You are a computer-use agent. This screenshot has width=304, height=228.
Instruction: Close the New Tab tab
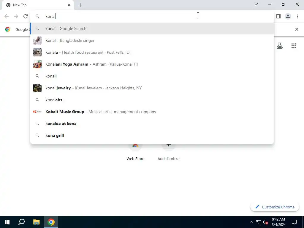[69, 5]
